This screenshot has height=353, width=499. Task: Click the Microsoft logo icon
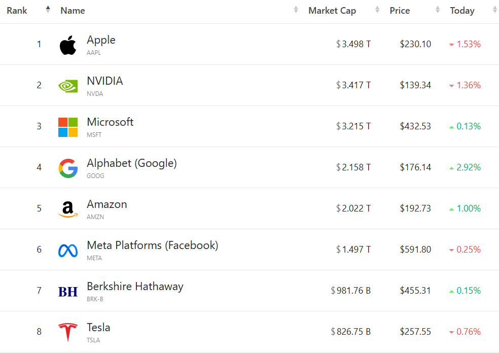68,127
